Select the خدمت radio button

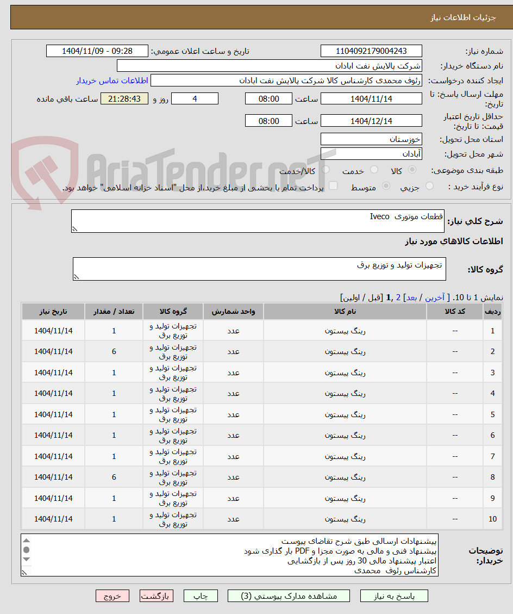tap(374, 170)
